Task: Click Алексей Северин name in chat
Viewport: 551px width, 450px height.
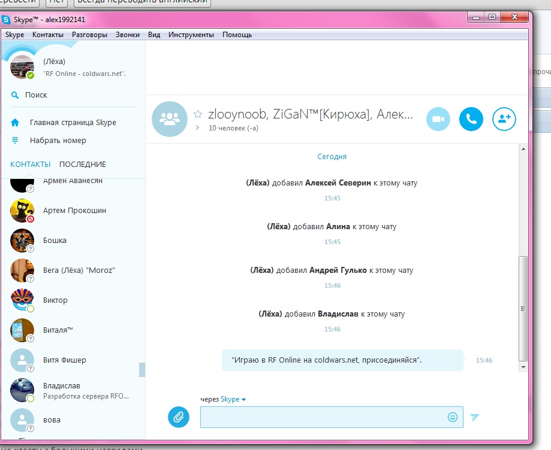Action: tap(338, 183)
